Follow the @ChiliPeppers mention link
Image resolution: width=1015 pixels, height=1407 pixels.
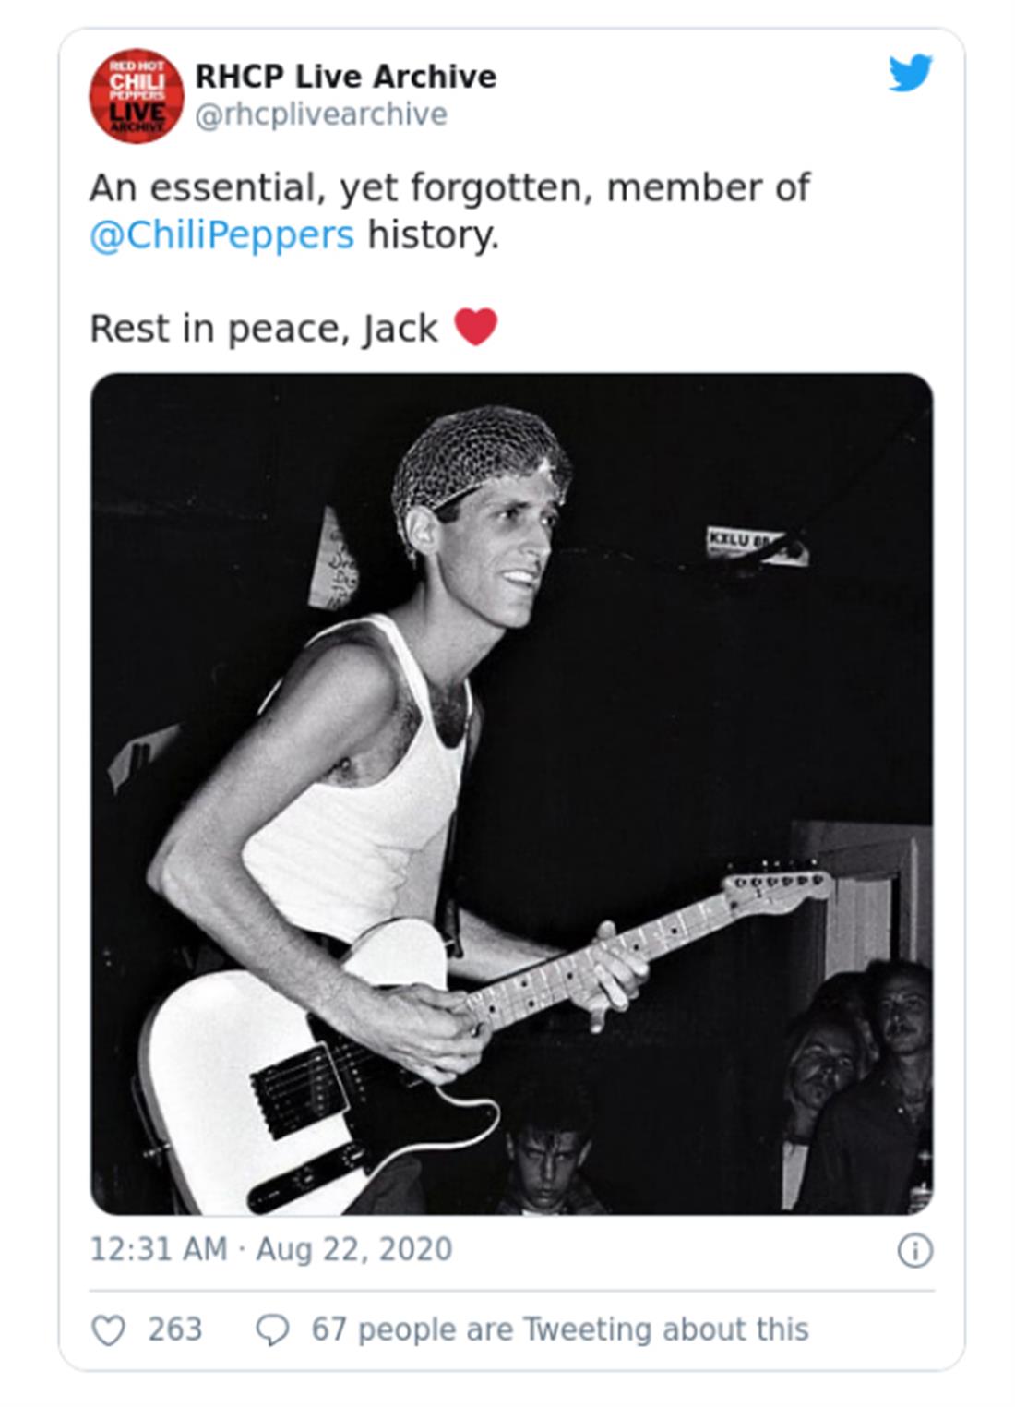(221, 234)
